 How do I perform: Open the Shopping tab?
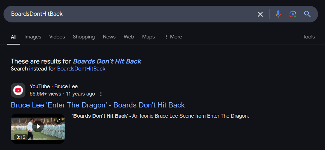[84, 37]
